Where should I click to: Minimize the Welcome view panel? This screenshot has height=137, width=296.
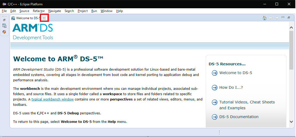coord(283,17)
